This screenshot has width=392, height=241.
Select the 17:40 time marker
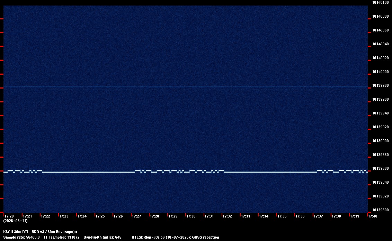tap(373, 216)
